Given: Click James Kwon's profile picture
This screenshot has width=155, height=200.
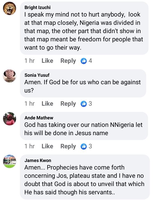Looking at the screenshot, I should 10,162.
